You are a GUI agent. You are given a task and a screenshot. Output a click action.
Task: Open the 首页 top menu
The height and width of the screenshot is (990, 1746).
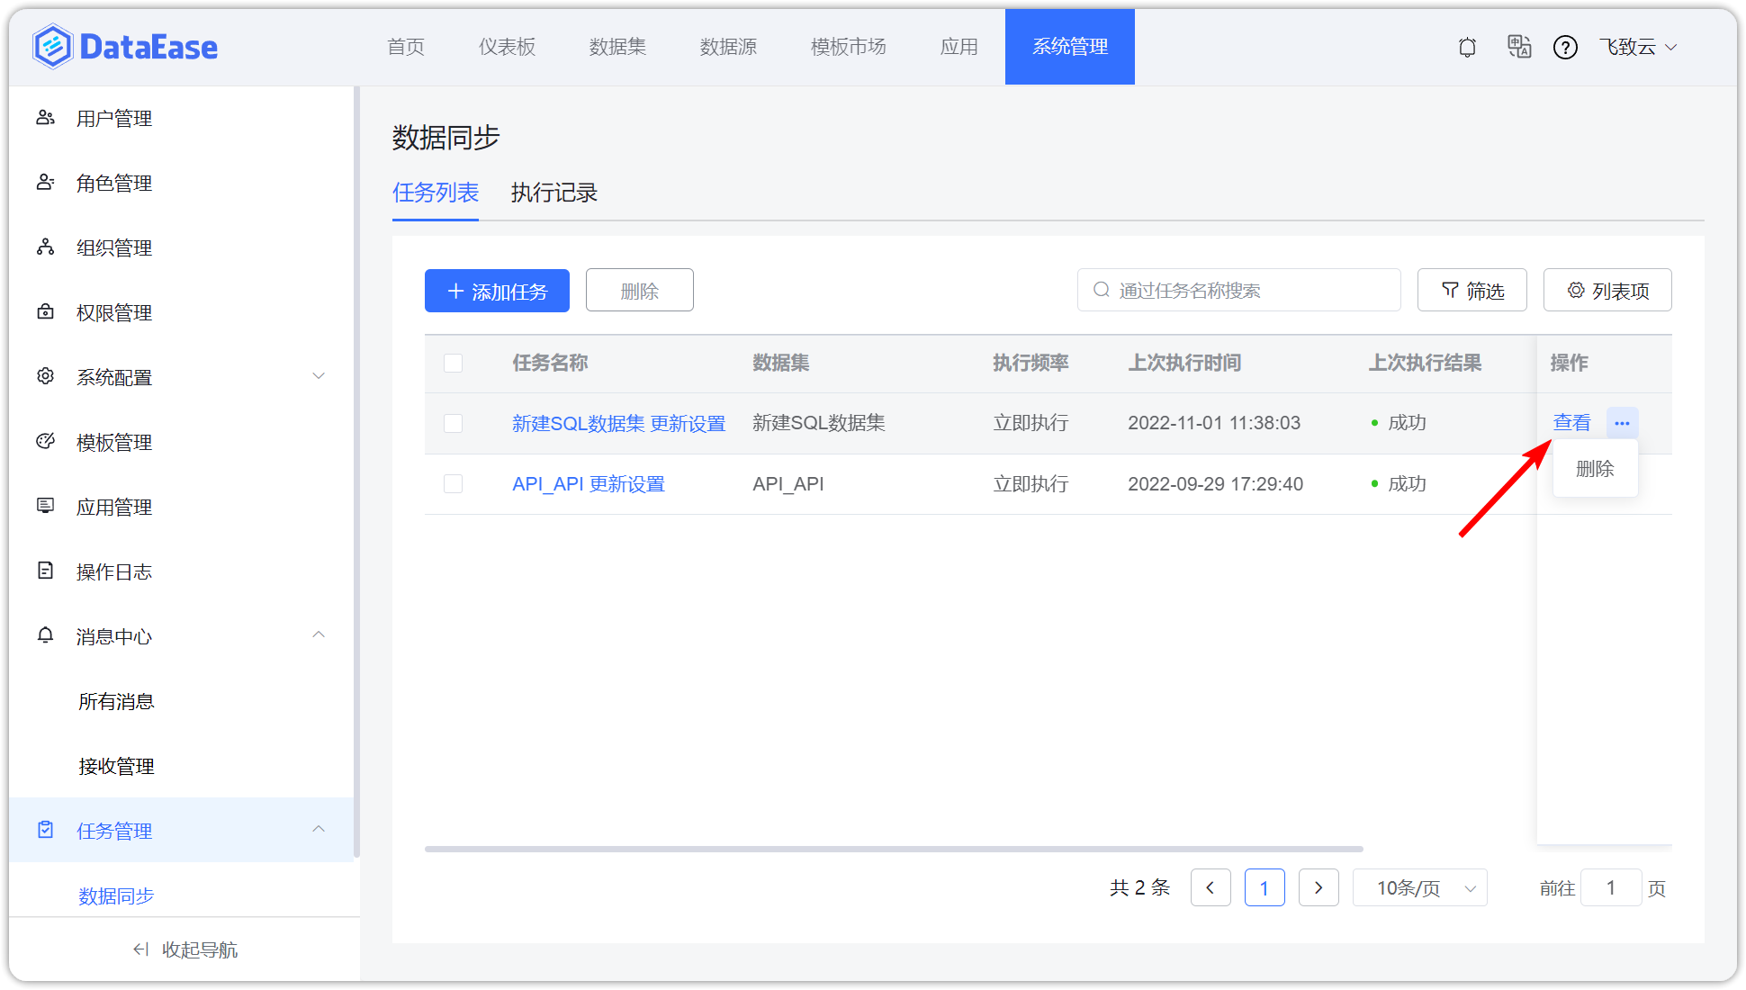[406, 47]
